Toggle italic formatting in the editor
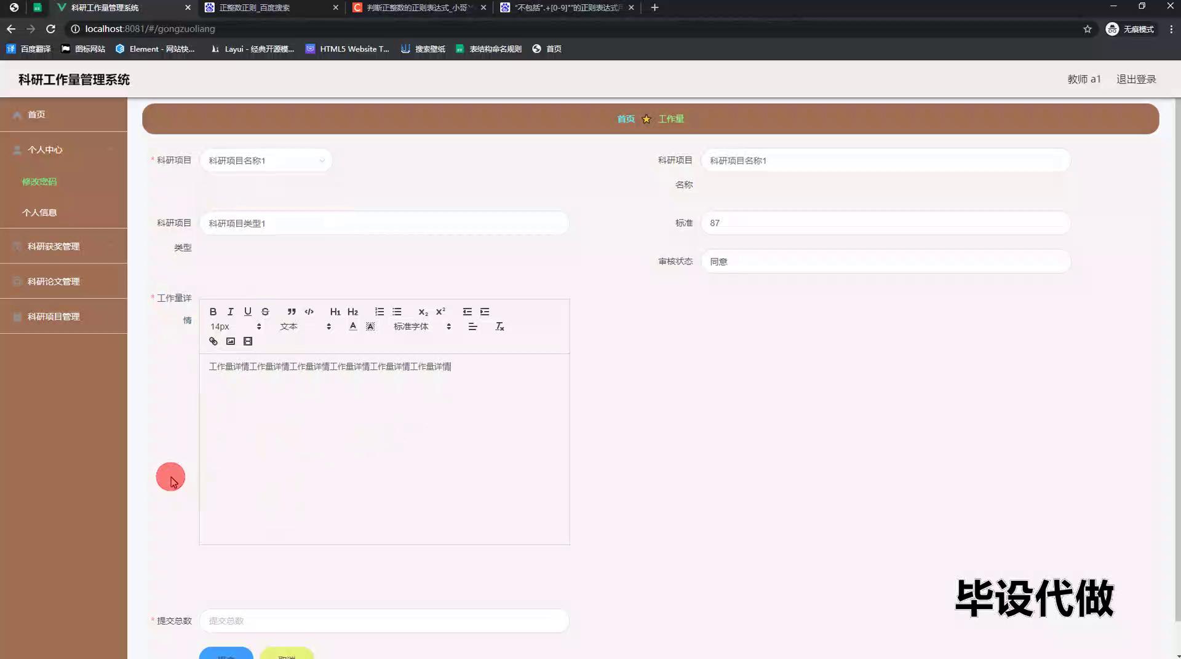Screen dimensions: 1181x659 230,312
